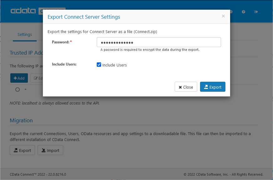Sign out using the logout icon
This screenshot has height=180, width=273.
(256, 12)
